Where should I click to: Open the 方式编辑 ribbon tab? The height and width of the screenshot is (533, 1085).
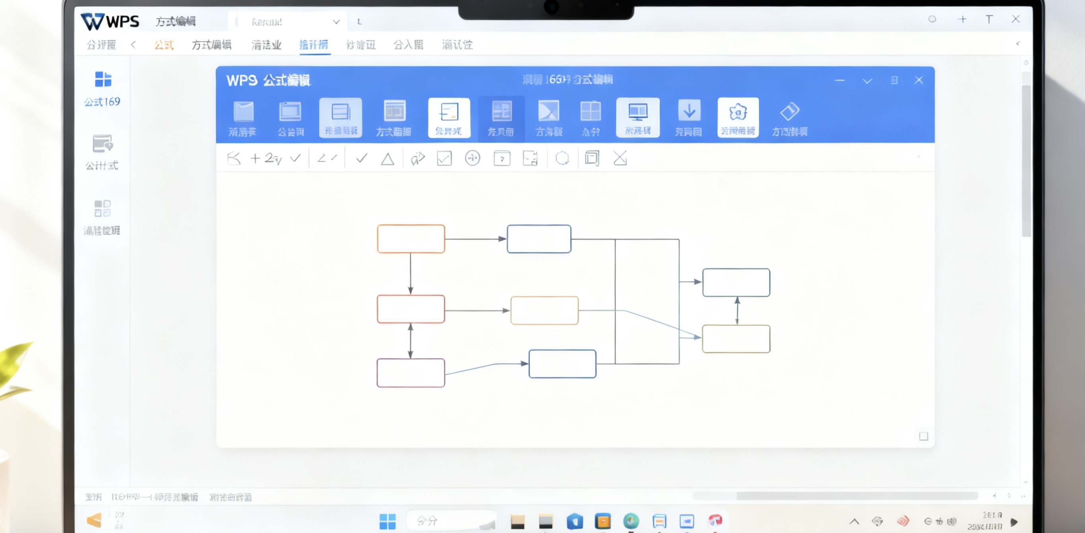[x=211, y=45]
